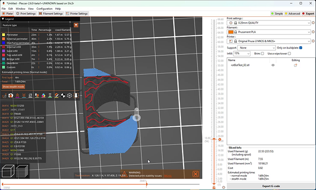
Task: Select rotBotTest_02.stl in the object list
Action: click(240, 65)
